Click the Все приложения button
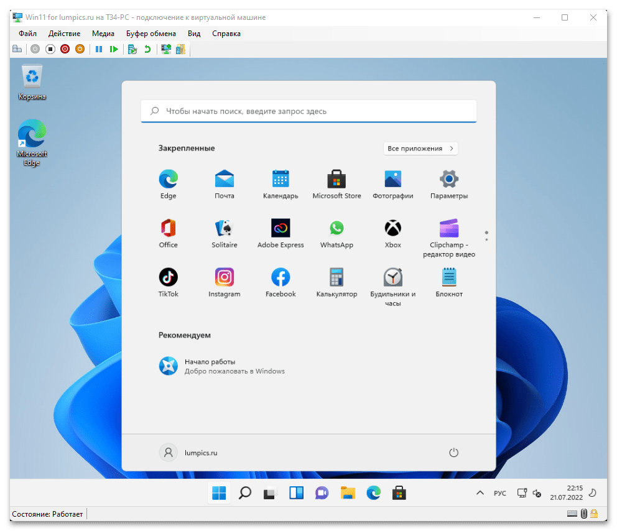Image resolution: width=617 pixels, height=531 pixels. [420, 149]
